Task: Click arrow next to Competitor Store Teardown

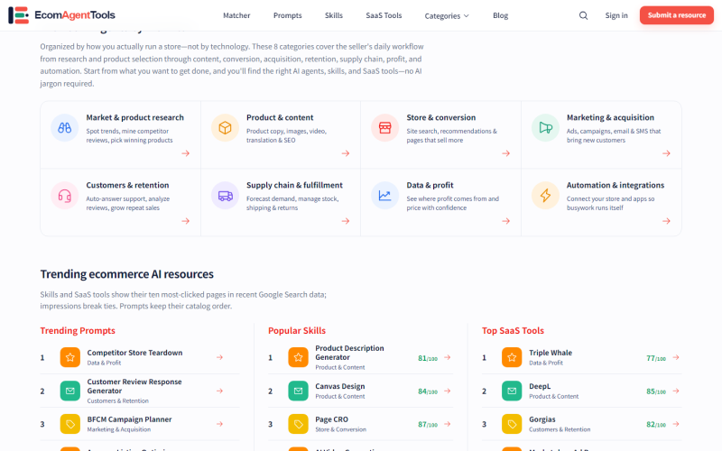Action: [219, 357]
